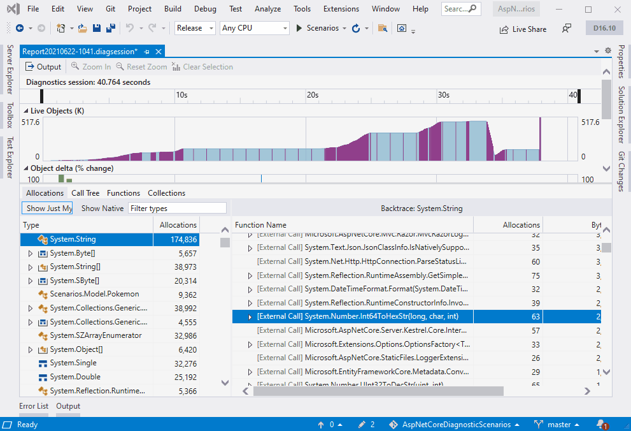The image size is (631, 431).
Task: Click the Redo arrow icon
Action: click(152, 28)
